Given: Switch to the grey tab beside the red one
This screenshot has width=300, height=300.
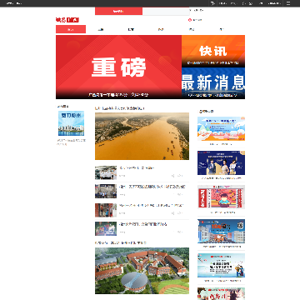Looking at the screenshot, I should click(x=166, y=12).
